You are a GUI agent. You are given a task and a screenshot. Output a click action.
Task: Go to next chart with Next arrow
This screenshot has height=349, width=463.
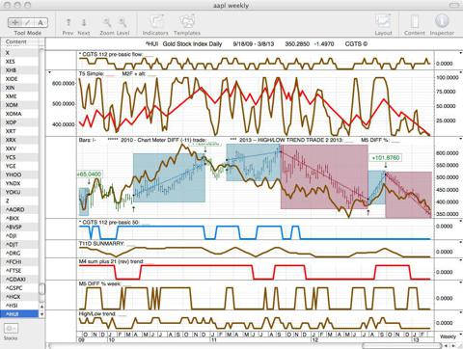coord(84,22)
